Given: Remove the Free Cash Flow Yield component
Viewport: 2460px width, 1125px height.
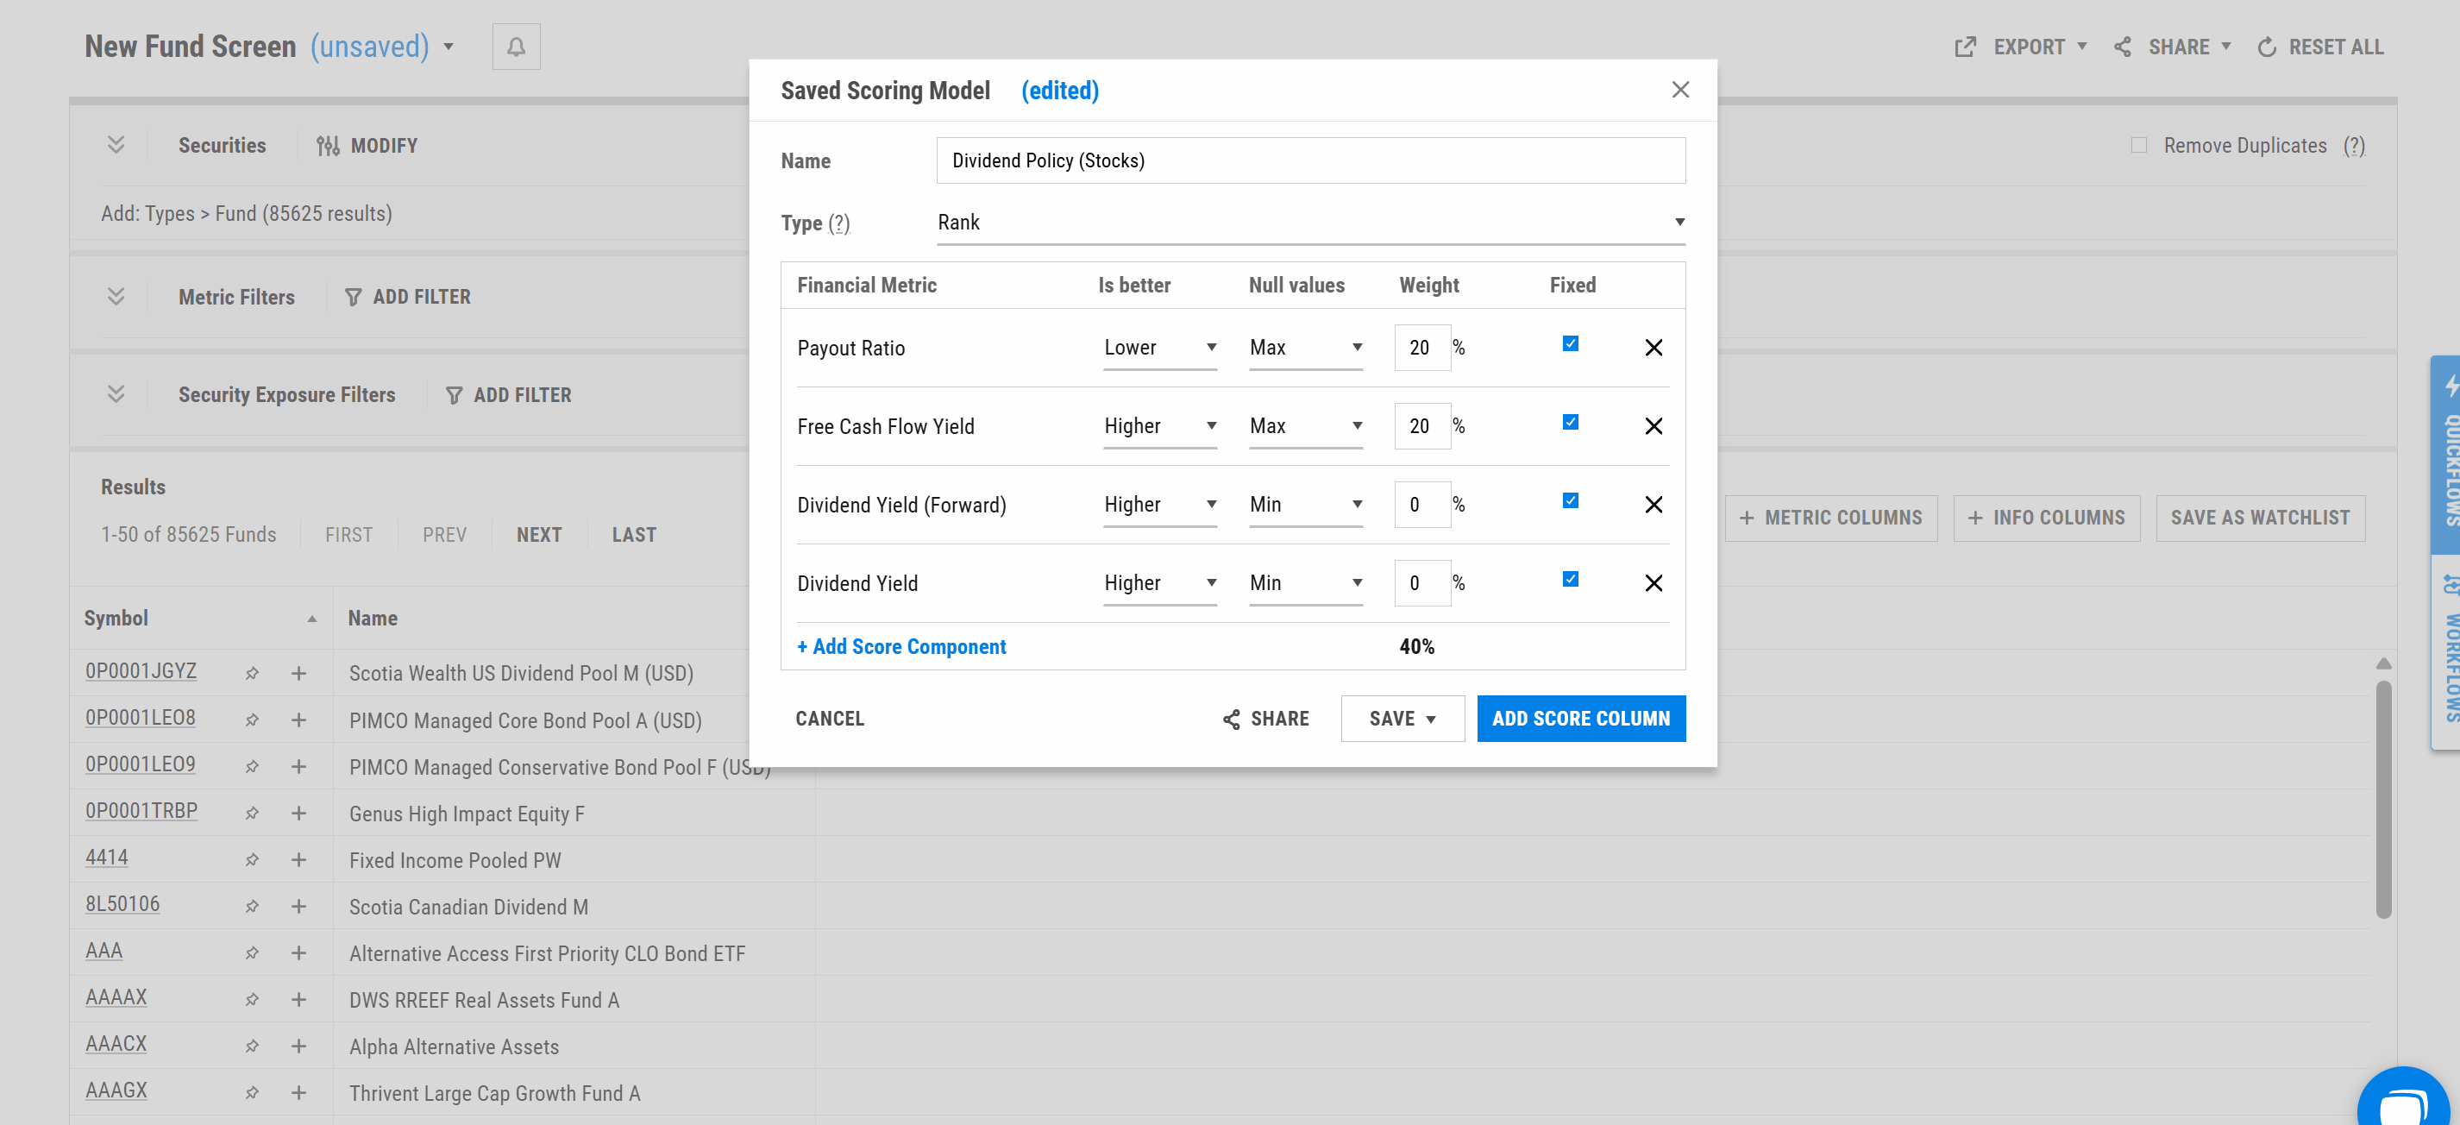Looking at the screenshot, I should click(x=1653, y=426).
